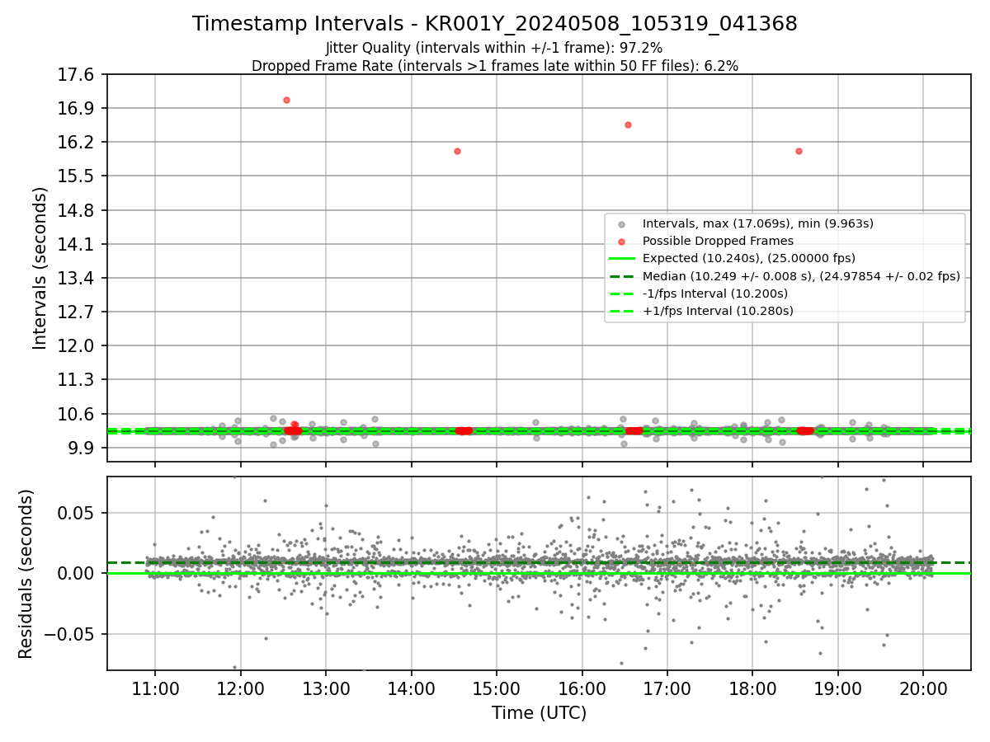Image resolution: width=990 pixels, height=742 pixels.
Task: Click the gray legend marker for Intervals
Action: point(622,224)
